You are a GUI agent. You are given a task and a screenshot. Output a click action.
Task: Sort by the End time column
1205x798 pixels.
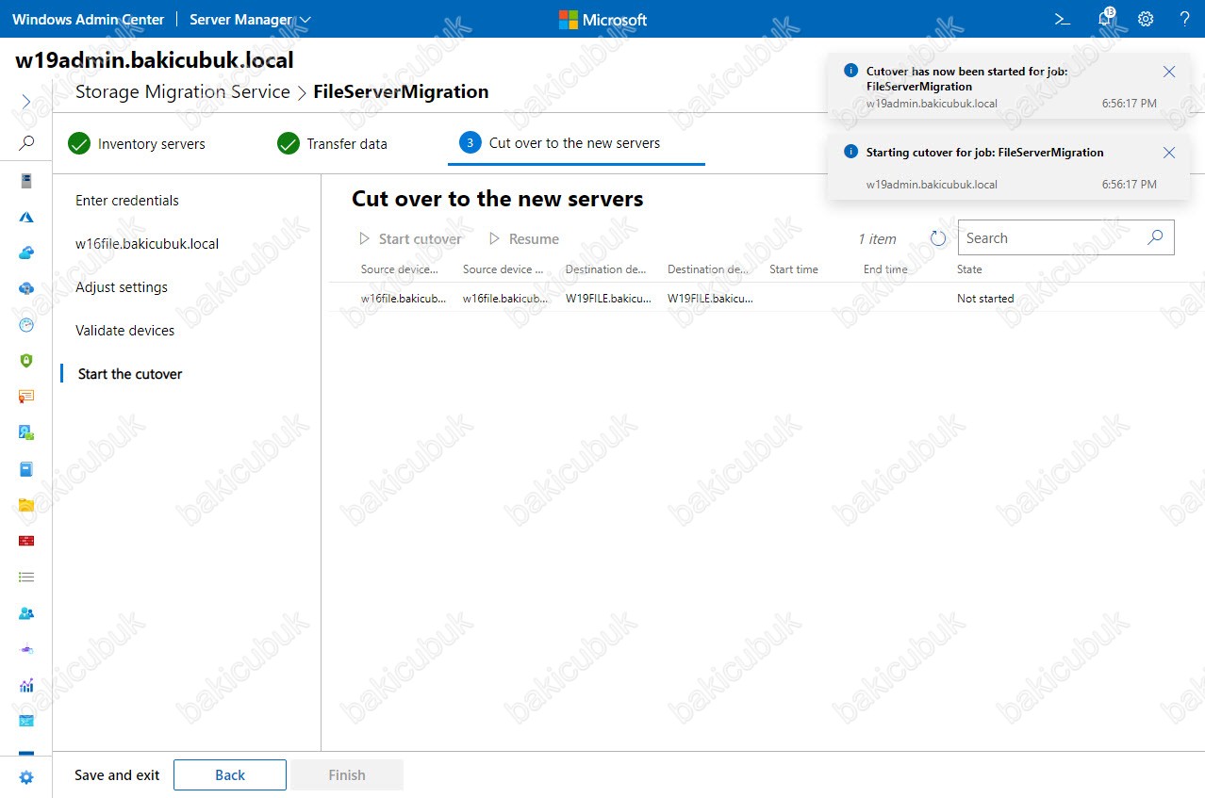pos(885,269)
